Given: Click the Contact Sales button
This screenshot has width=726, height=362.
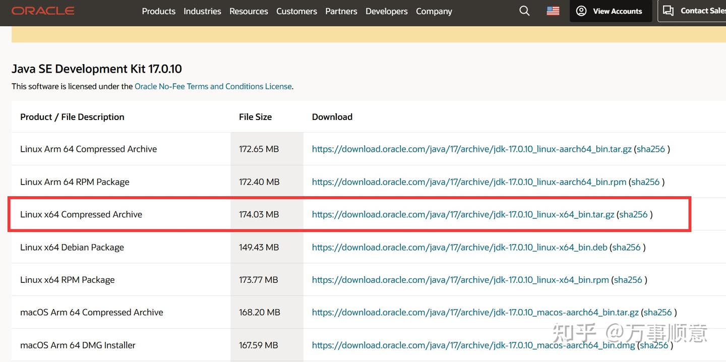Looking at the screenshot, I should (693, 11).
